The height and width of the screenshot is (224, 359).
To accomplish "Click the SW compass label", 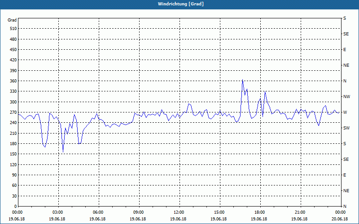I will [346, 128].
